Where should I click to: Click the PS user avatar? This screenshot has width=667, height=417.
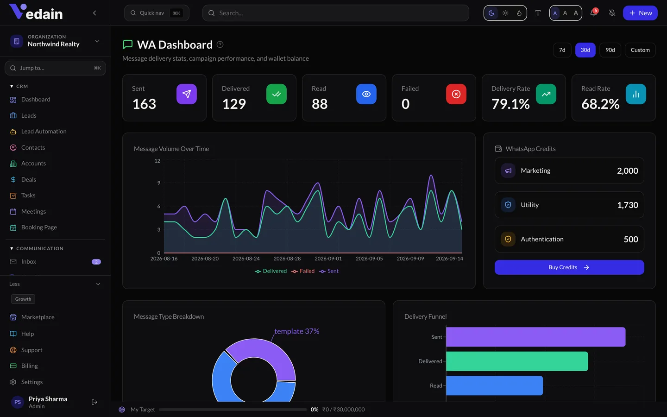[x=18, y=402]
